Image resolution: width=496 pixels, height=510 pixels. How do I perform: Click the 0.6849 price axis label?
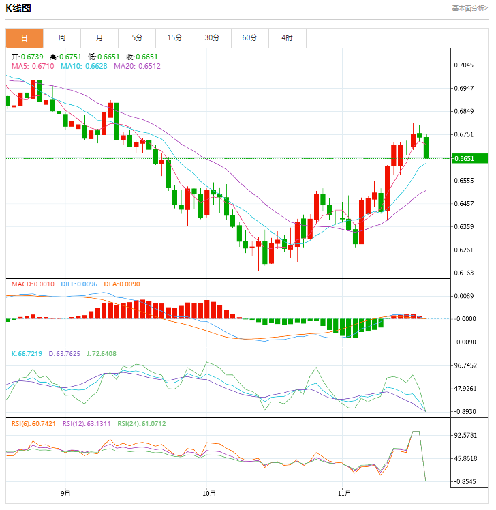coord(464,112)
